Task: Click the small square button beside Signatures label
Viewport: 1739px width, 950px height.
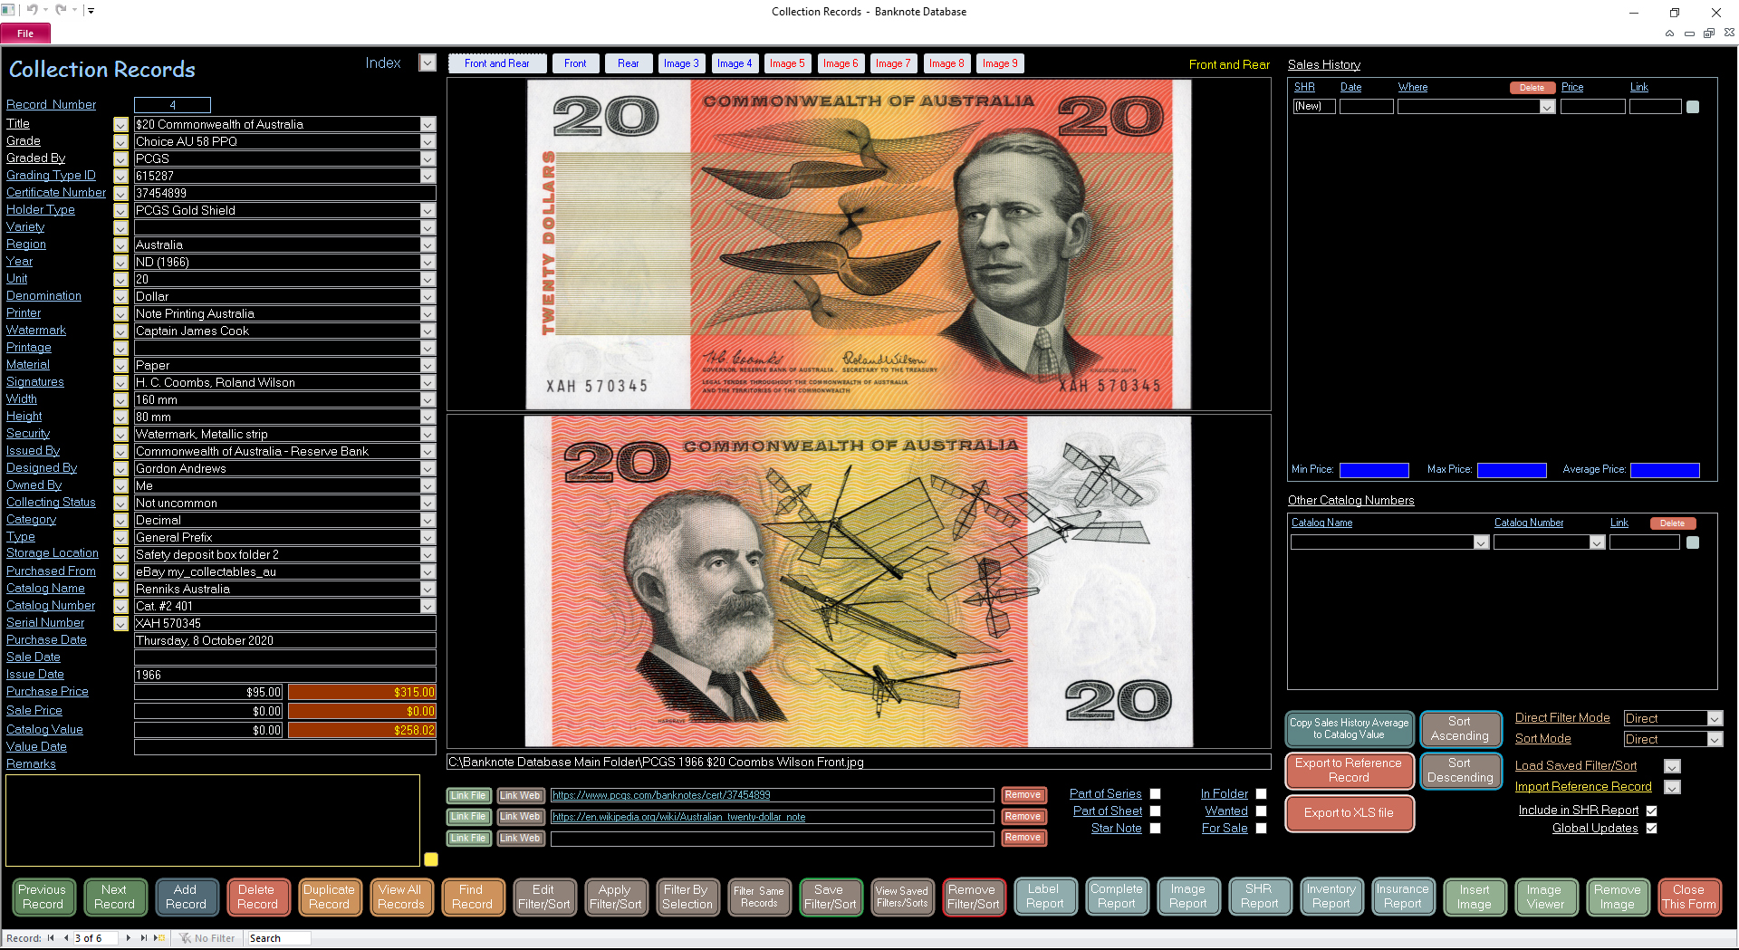Action: point(120,382)
